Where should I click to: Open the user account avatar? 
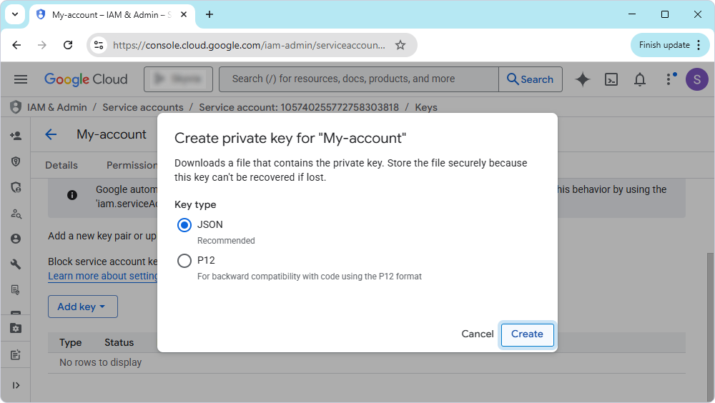coord(696,79)
